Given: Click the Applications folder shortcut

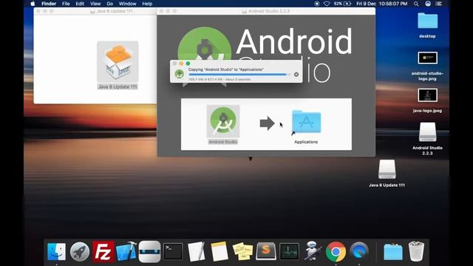Looking at the screenshot, I should tap(306, 122).
